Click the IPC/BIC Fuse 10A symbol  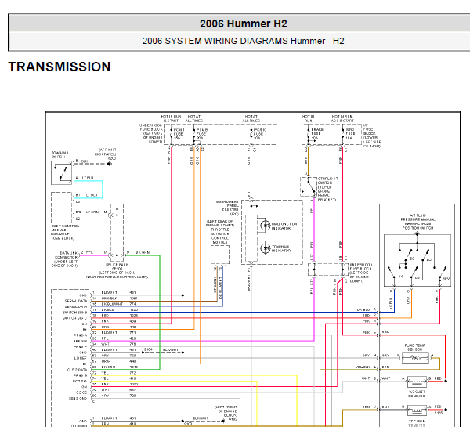pos(251,134)
